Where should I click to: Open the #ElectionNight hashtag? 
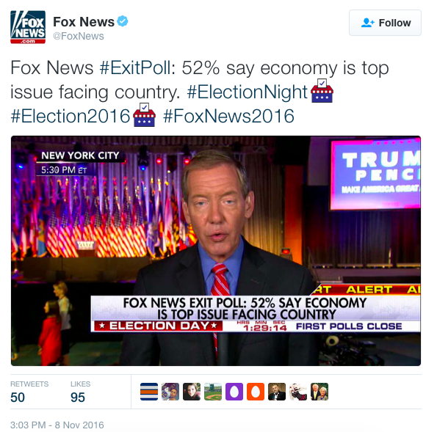[x=248, y=92]
